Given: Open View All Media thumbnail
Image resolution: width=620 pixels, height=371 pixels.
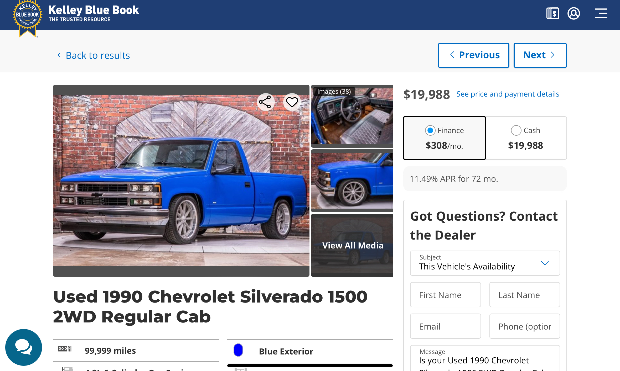Looking at the screenshot, I should (x=352, y=245).
